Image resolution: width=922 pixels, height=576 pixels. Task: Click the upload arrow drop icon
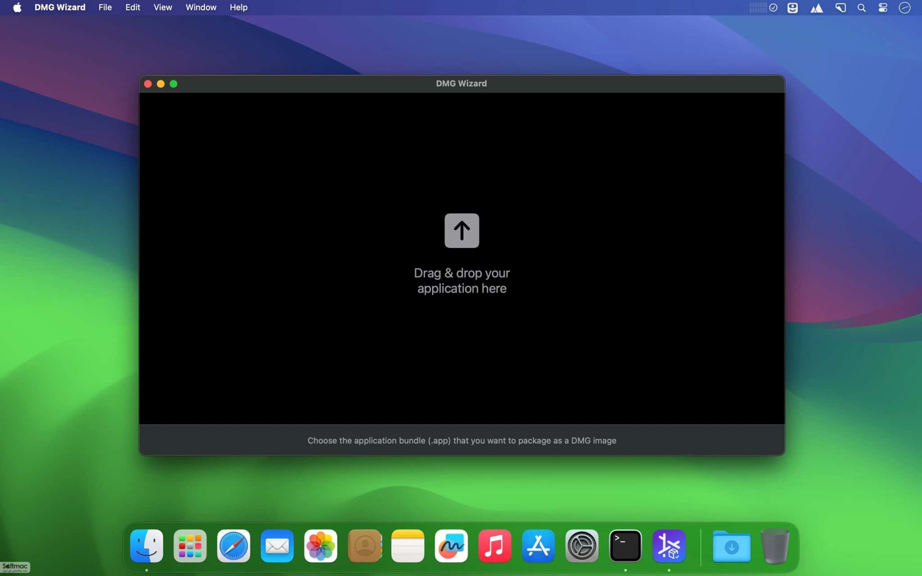(x=461, y=230)
